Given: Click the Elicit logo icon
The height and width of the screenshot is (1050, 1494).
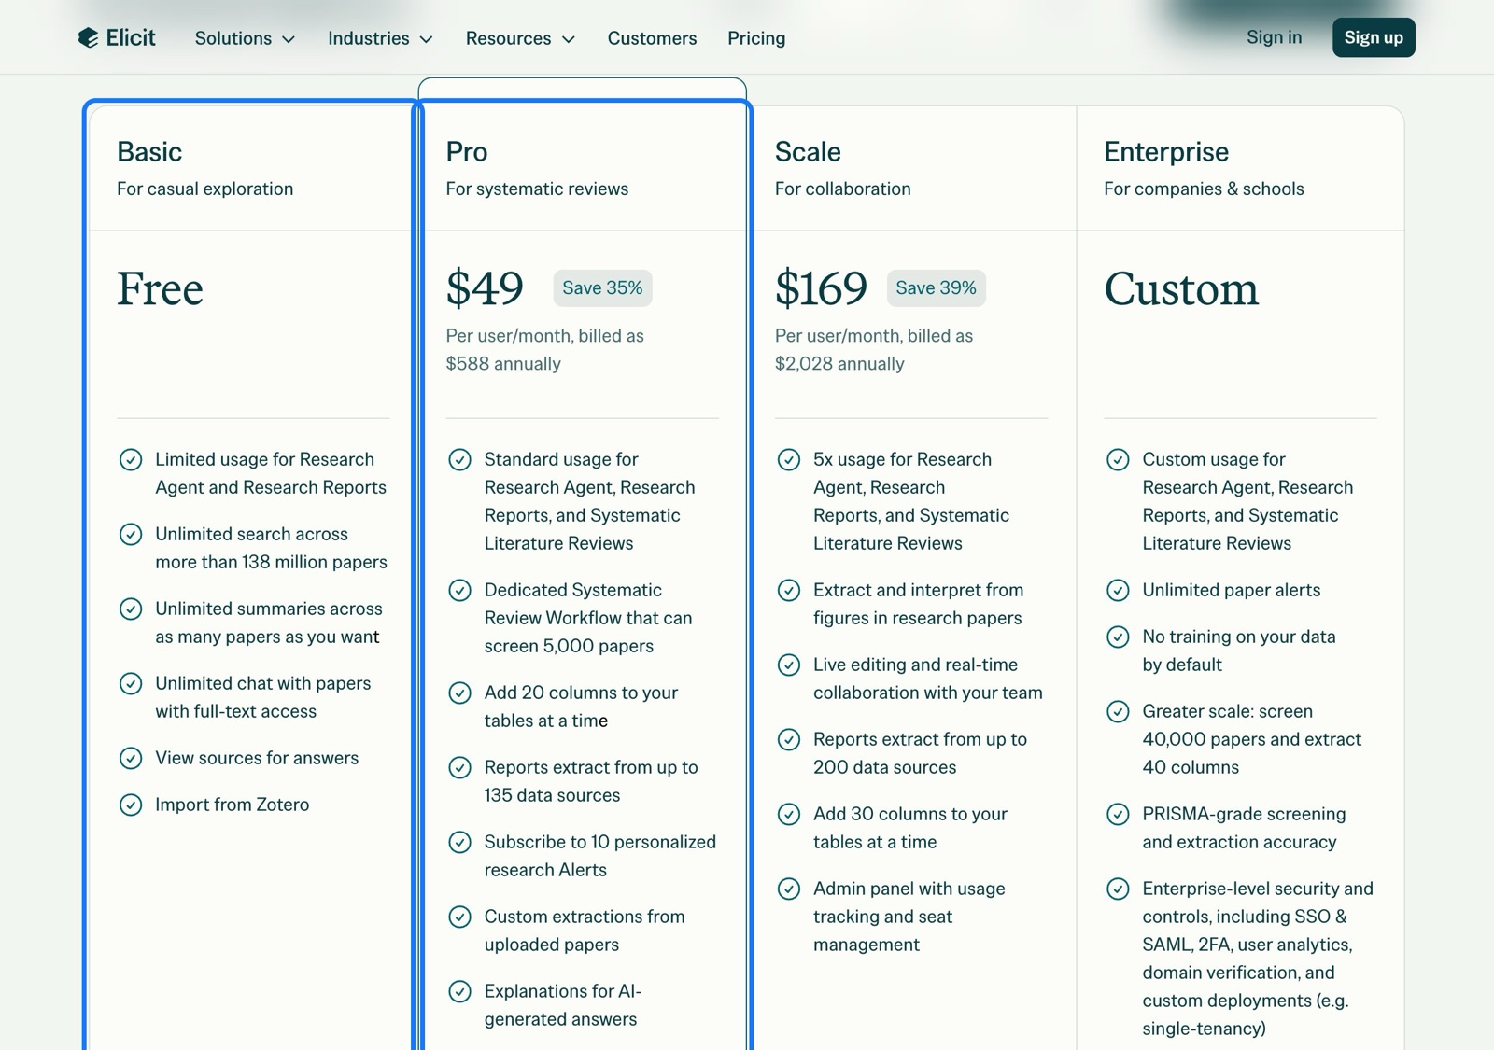Looking at the screenshot, I should point(88,38).
